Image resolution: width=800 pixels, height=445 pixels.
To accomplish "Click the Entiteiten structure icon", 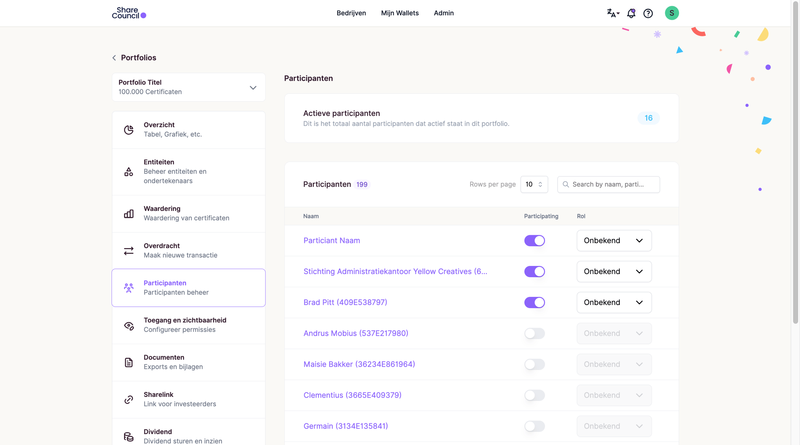I will coord(129,171).
